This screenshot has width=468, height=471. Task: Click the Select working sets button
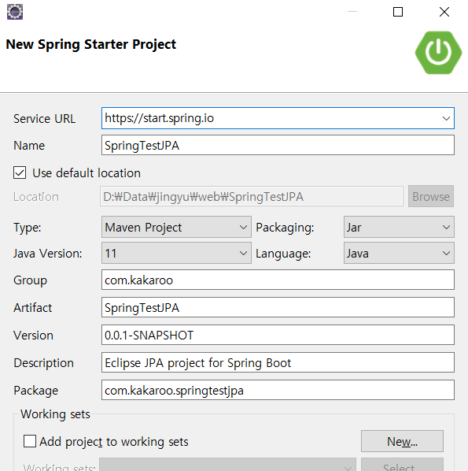(402, 465)
